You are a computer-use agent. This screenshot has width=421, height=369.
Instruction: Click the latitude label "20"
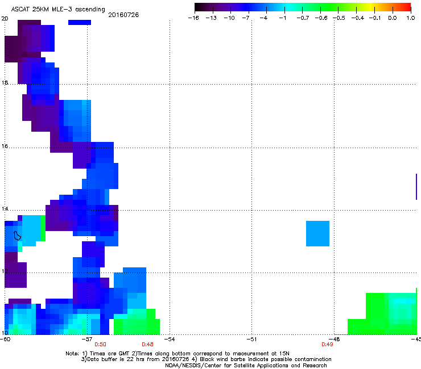(x=5, y=19)
